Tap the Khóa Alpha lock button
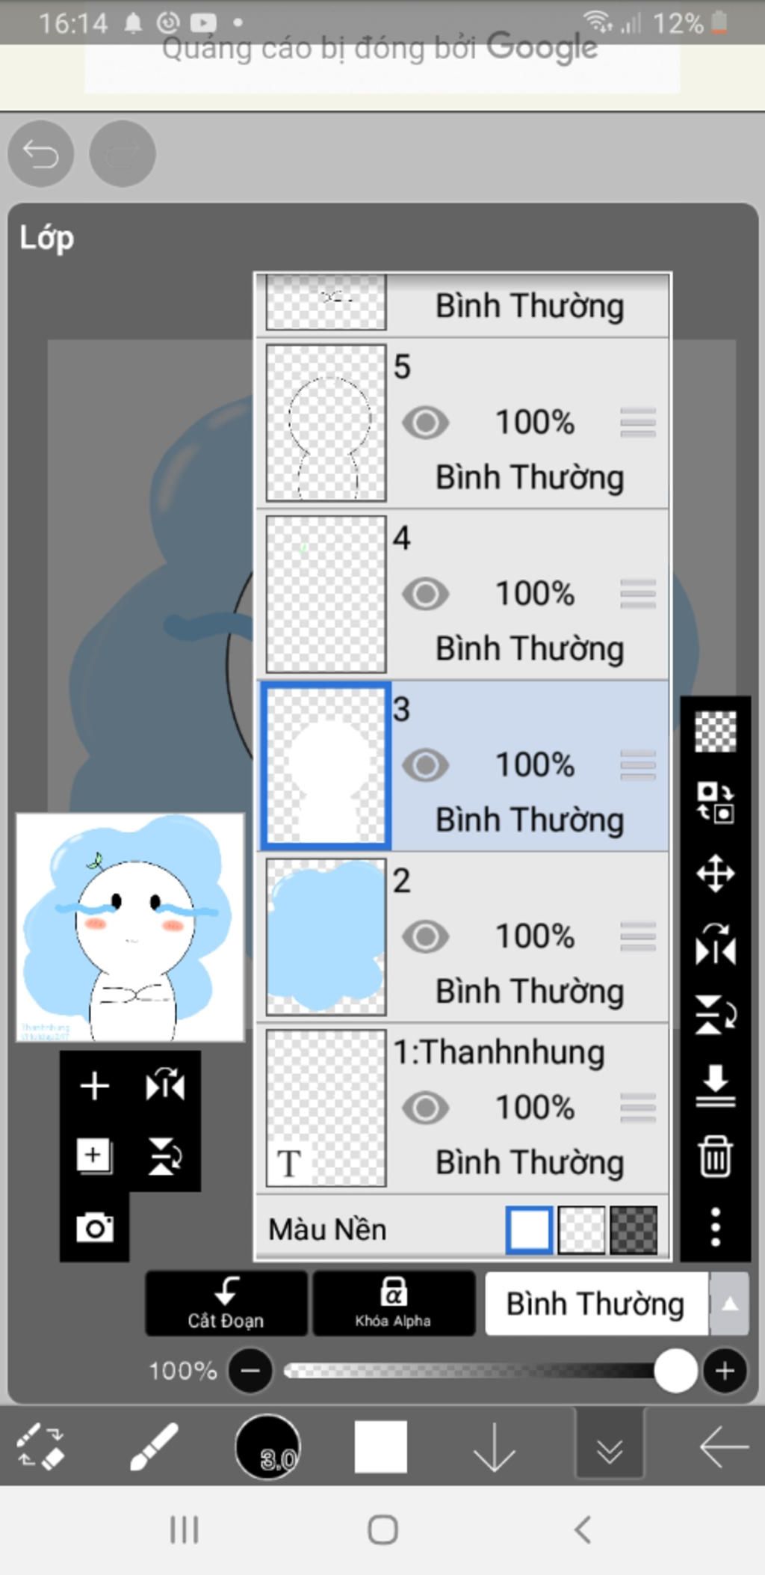Viewport: 765px width, 1575px height. pos(394,1304)
